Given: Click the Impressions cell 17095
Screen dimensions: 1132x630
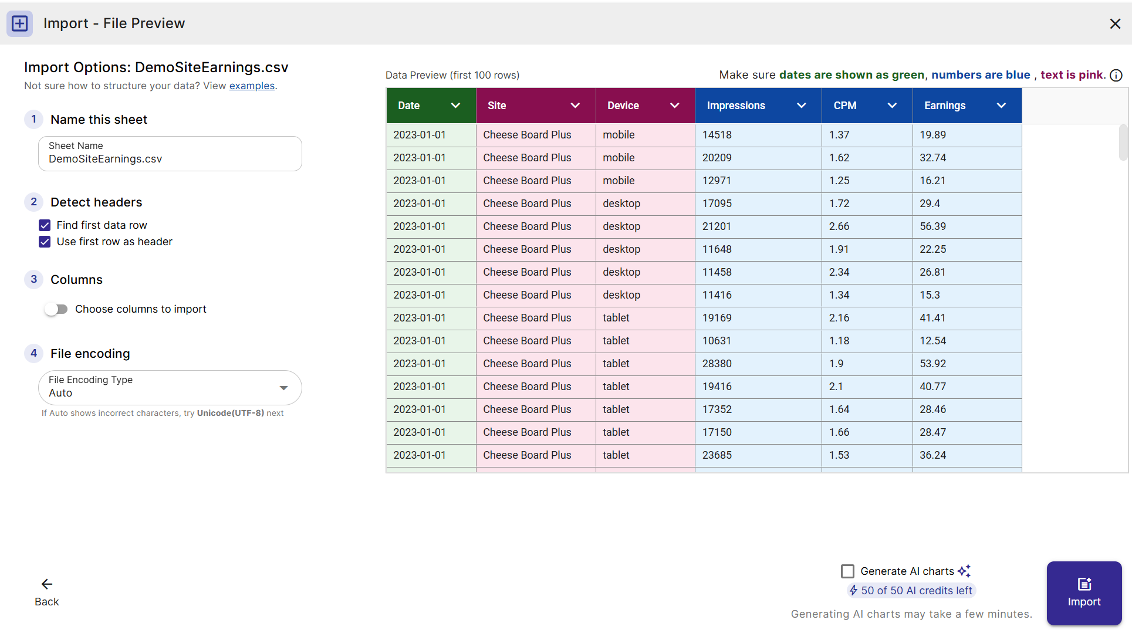Looking at the screenshot, I should (x=758, y=204).
